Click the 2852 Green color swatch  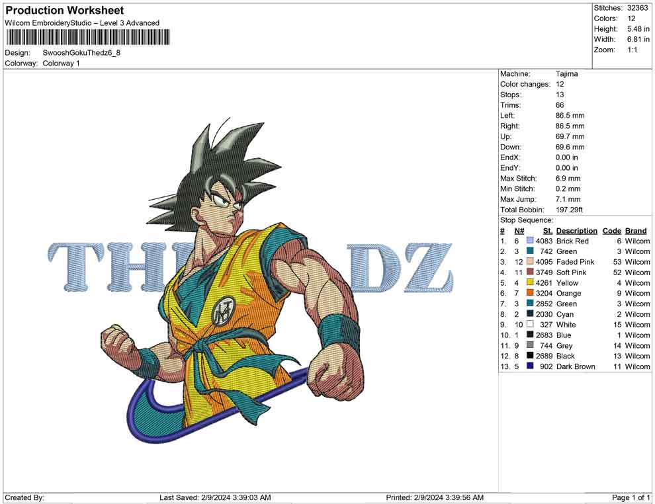point(530,304)
